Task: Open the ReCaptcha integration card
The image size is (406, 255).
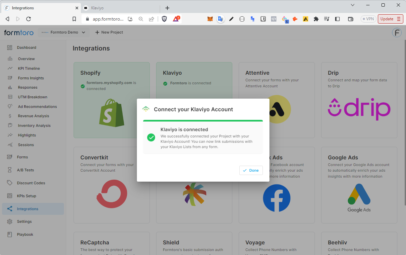Action: click(x=112, y=243)
